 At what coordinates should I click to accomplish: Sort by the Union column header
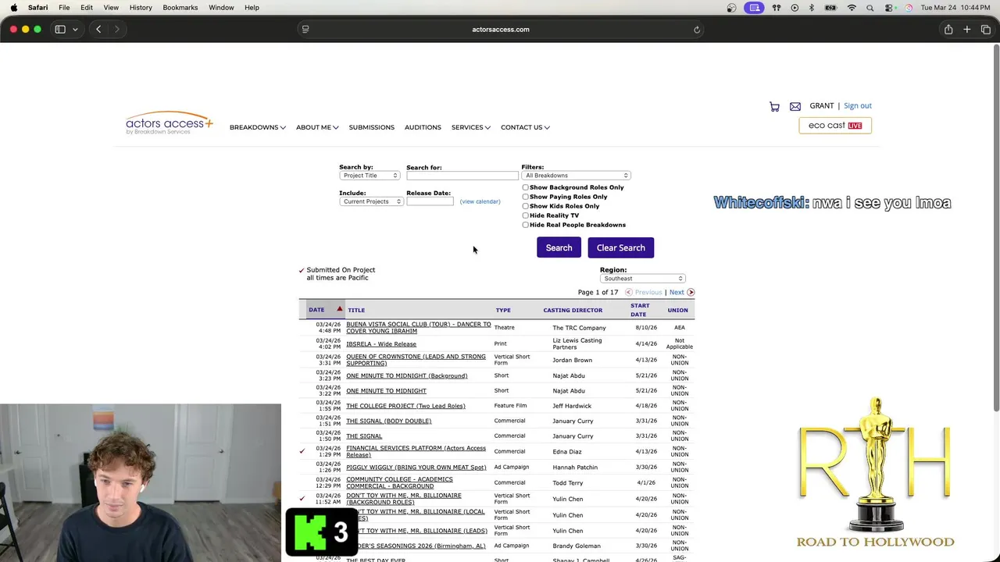[x=677, y=311]
